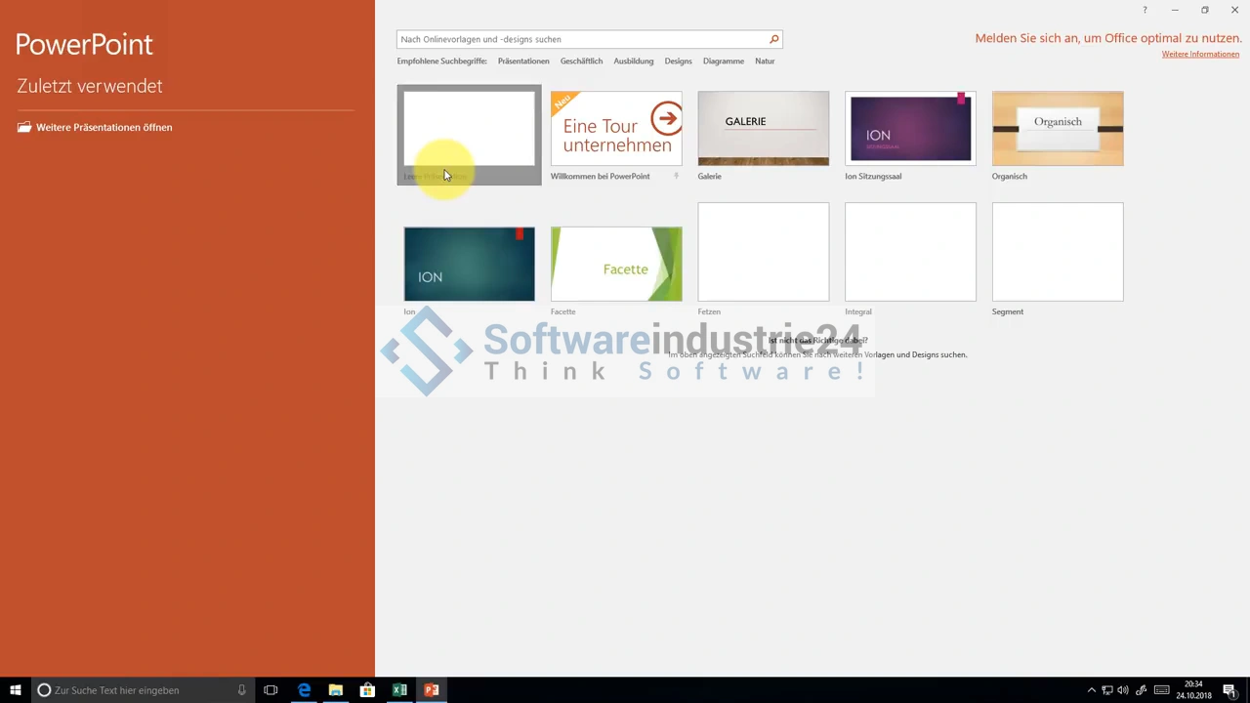Select the Geschäftlich suggested search term
1250x703 pixels.
tap(581, 61)
